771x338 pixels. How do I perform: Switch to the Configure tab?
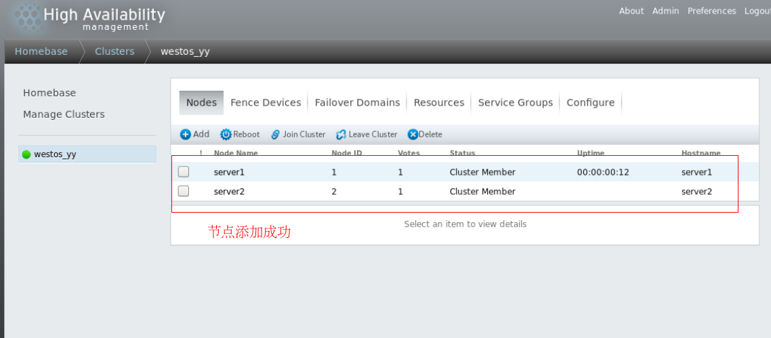591,102
